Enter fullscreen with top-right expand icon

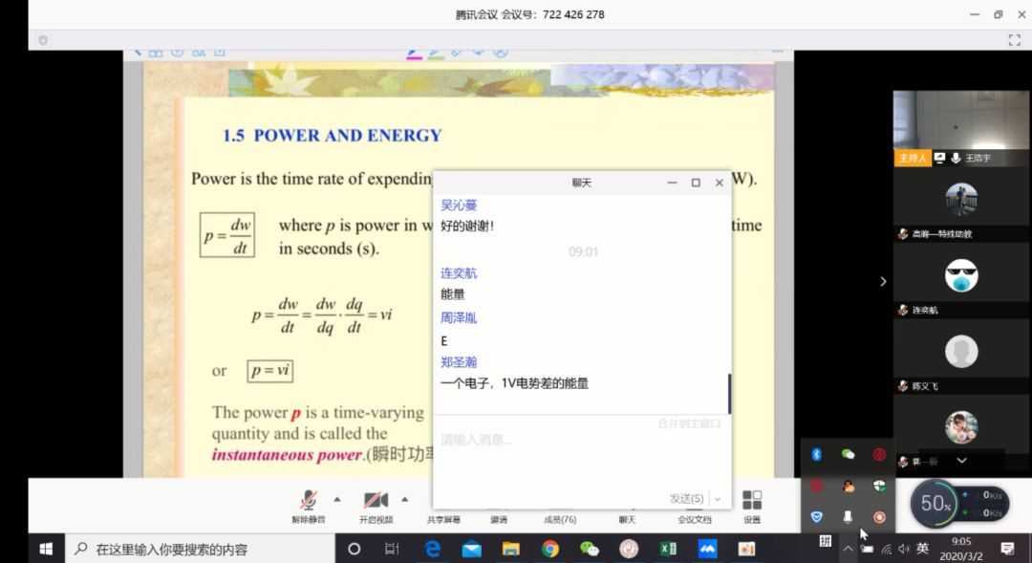[1014, 40]
